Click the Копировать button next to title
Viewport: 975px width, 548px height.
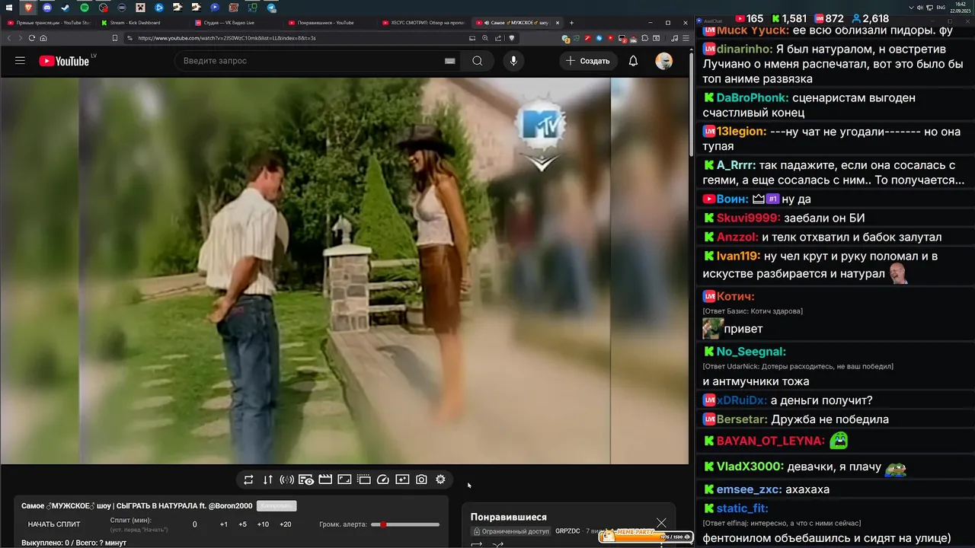[x=277, y=505]
